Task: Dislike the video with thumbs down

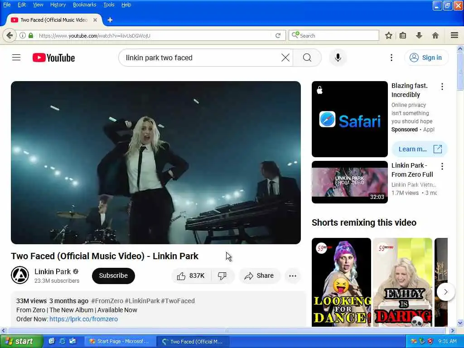Action: (222, 276)
